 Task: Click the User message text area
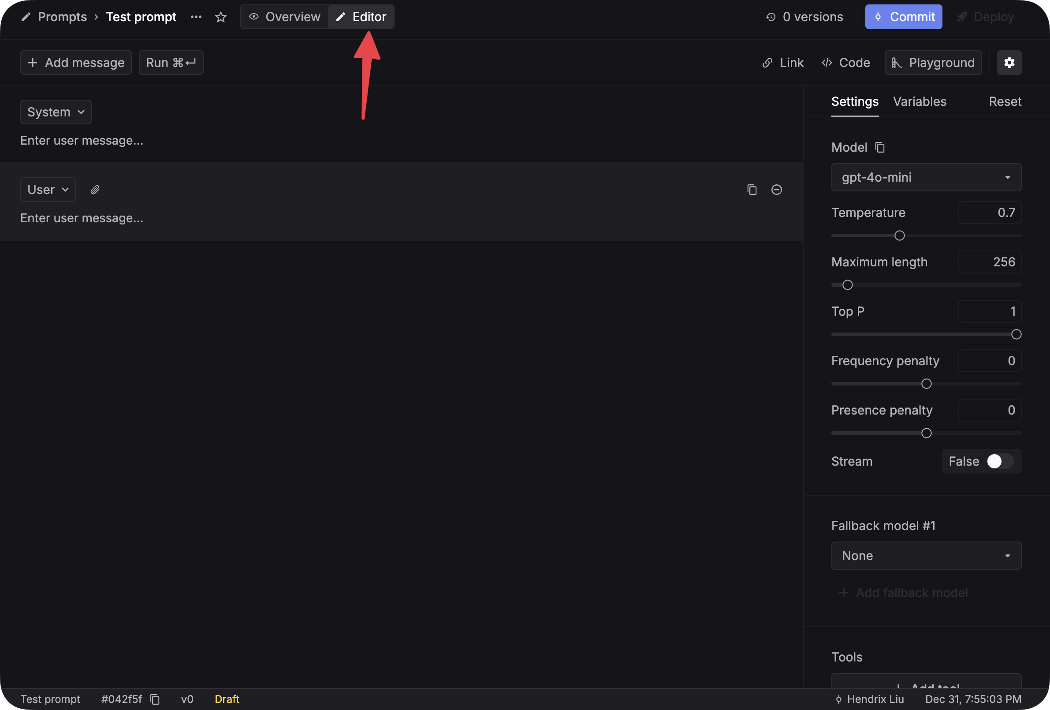click(401, 218)
